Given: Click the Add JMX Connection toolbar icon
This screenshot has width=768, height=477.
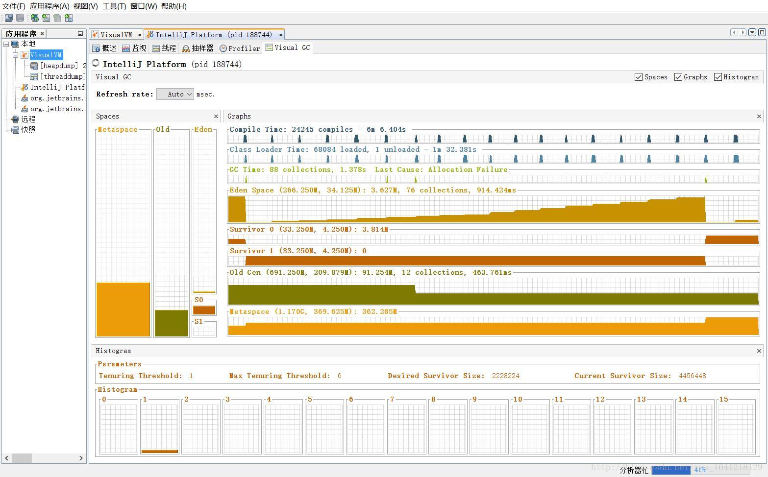Looking at the screenshot, I should 46,18.
